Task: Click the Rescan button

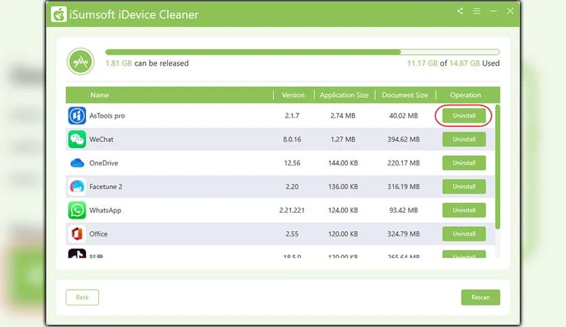Action: click(x=481, y=297)
